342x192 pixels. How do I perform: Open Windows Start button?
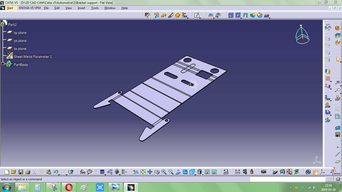[x=7, y=187]
